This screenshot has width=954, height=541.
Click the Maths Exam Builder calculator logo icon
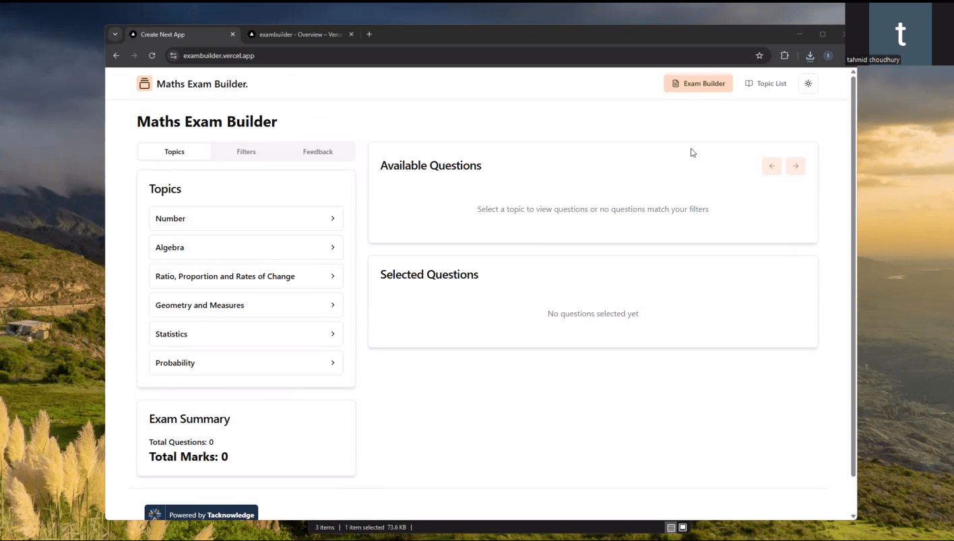144,83
